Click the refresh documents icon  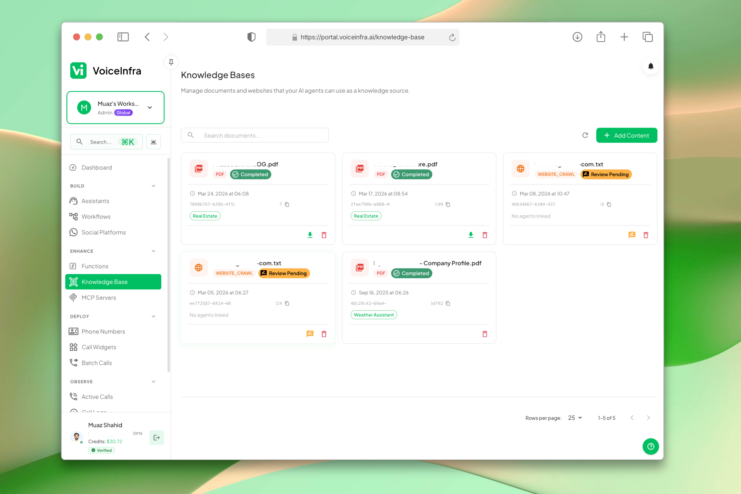585,135
